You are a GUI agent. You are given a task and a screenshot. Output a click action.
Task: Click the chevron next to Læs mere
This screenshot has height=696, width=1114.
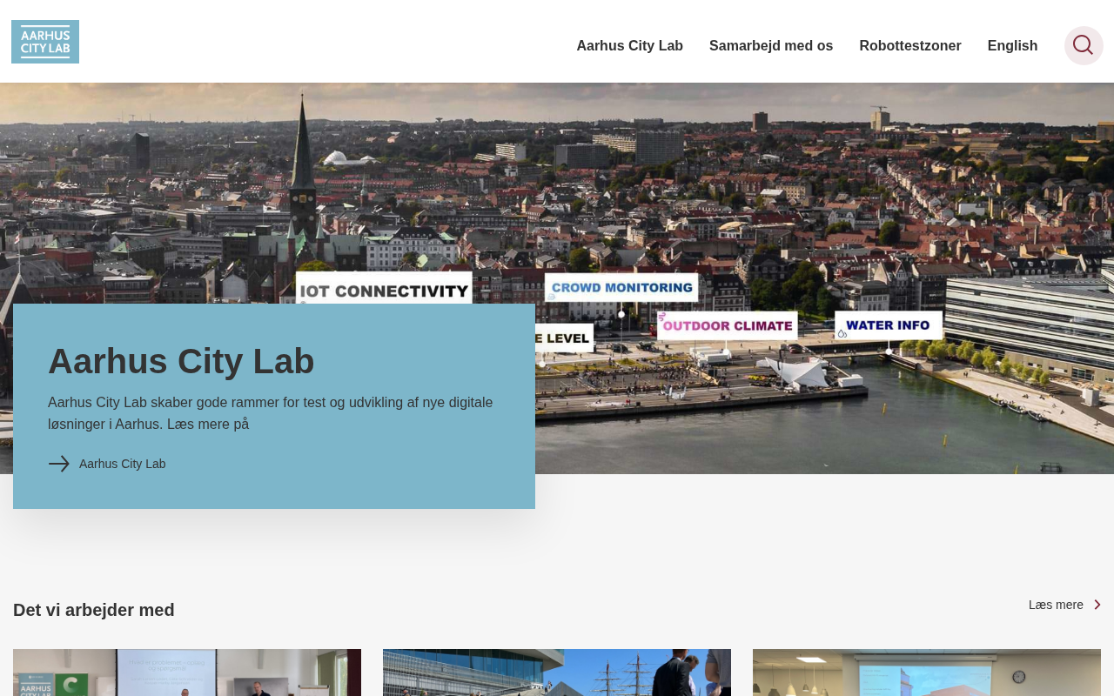1097,605
